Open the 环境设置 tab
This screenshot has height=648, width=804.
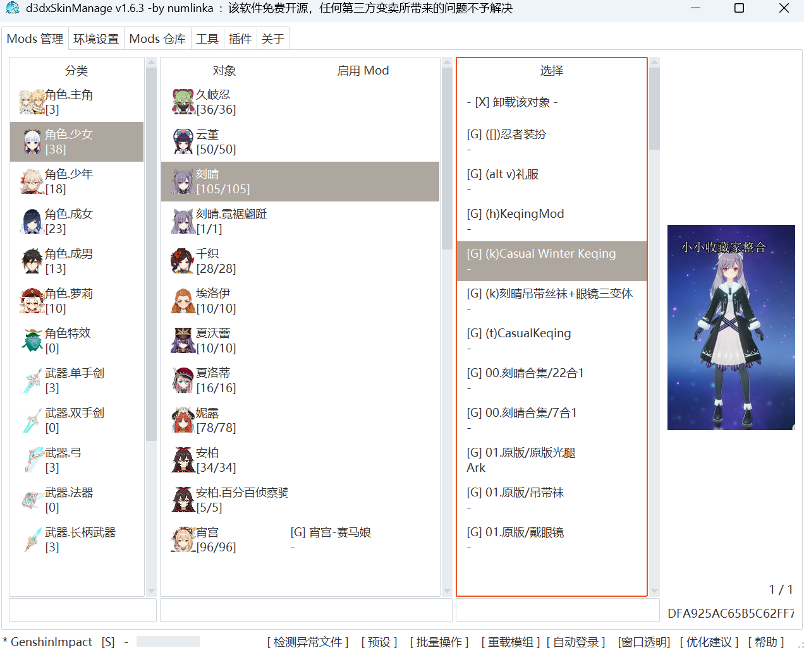(x=96, y=39)
